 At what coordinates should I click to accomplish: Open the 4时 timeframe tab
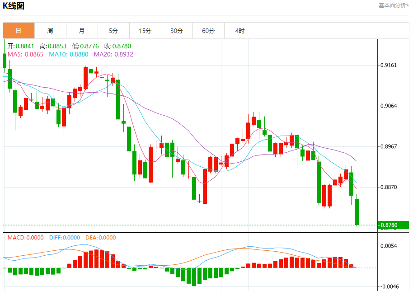click(240, 31)
